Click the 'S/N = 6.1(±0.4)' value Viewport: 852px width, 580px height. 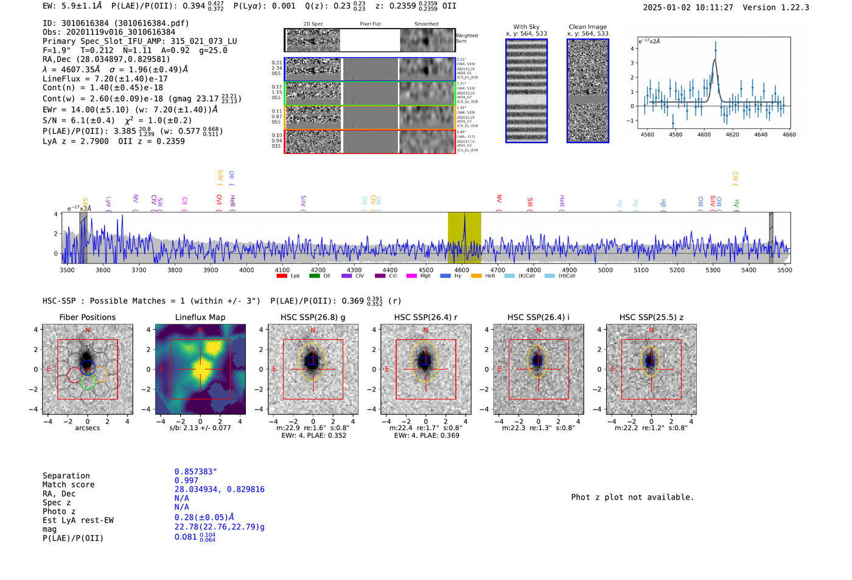coord(79,121)
